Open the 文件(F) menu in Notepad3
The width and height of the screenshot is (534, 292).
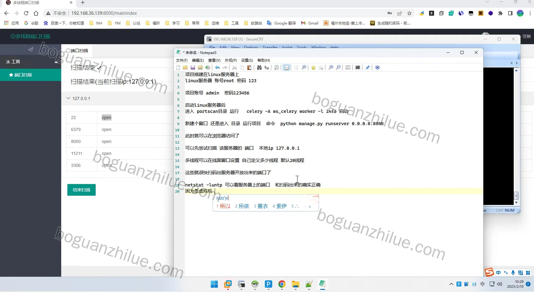[x=181, y=60]
